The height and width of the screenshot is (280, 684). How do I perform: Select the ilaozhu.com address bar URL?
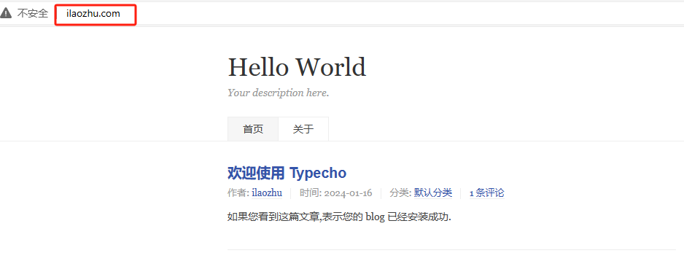(93, 14)
